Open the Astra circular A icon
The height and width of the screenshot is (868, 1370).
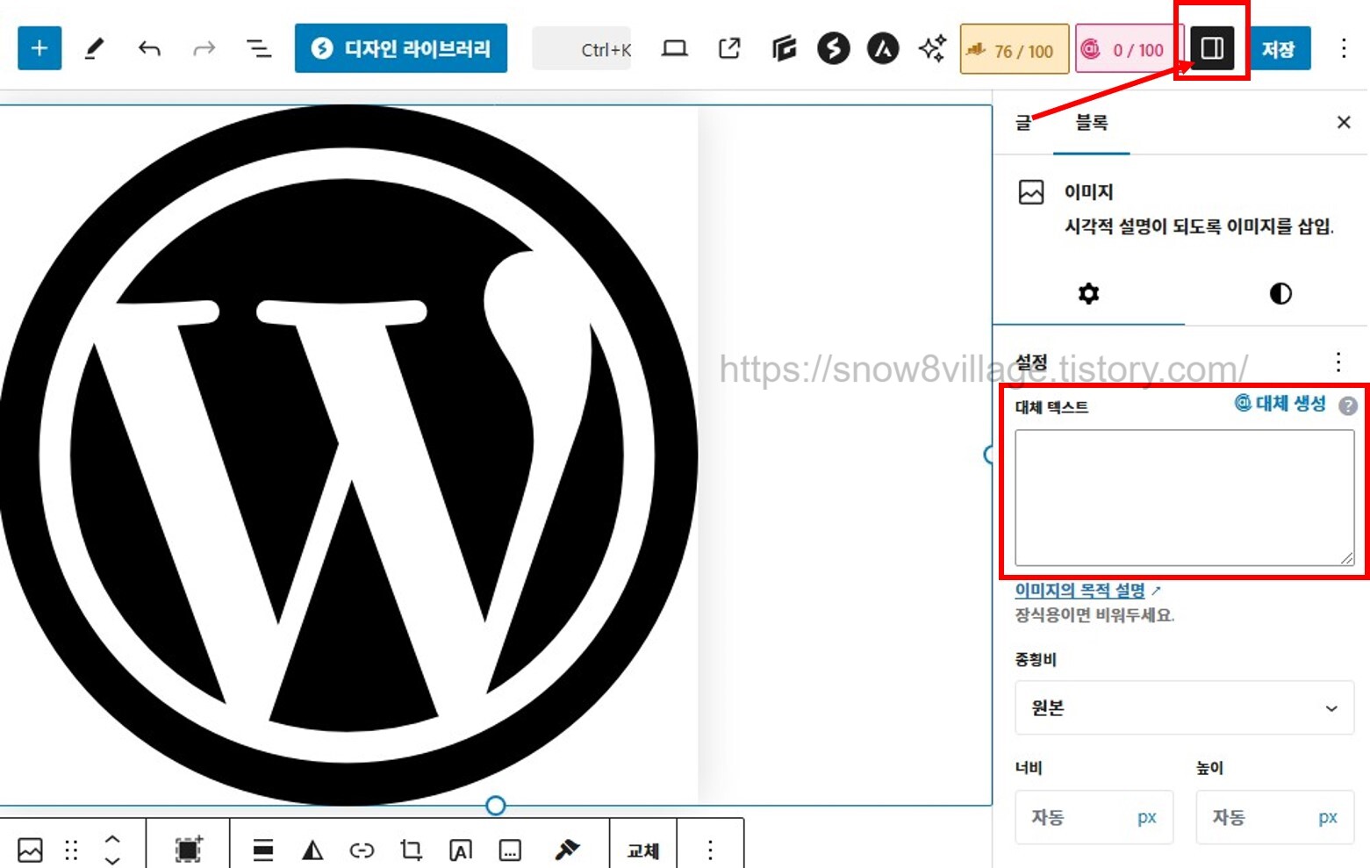(883, 48)
